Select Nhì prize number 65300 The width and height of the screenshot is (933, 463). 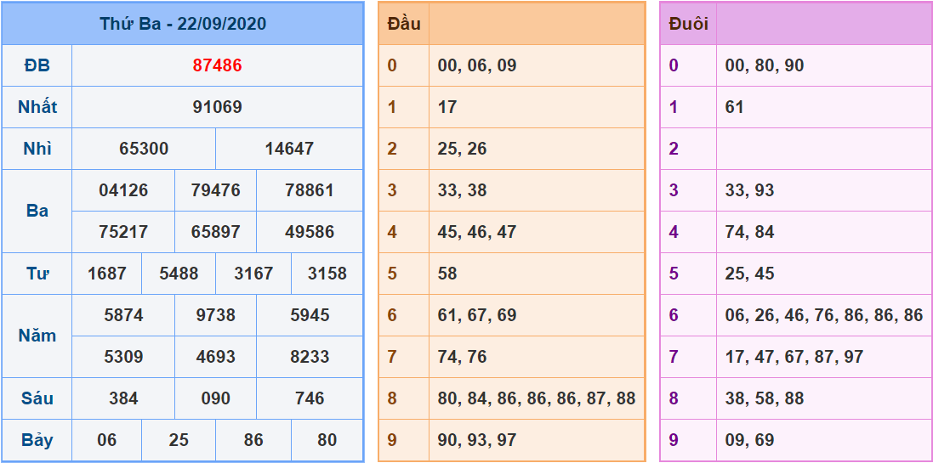144,149
